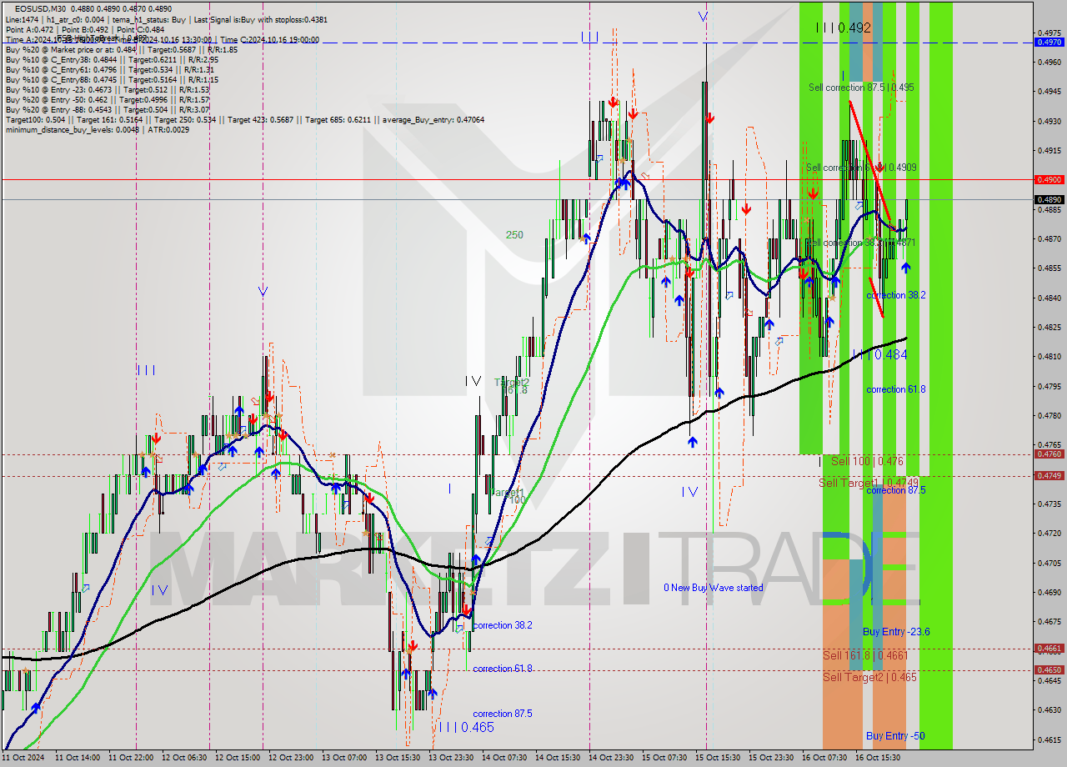
Task: Click the 0.4720 price axis value
Action: (x=1049, y=533)
